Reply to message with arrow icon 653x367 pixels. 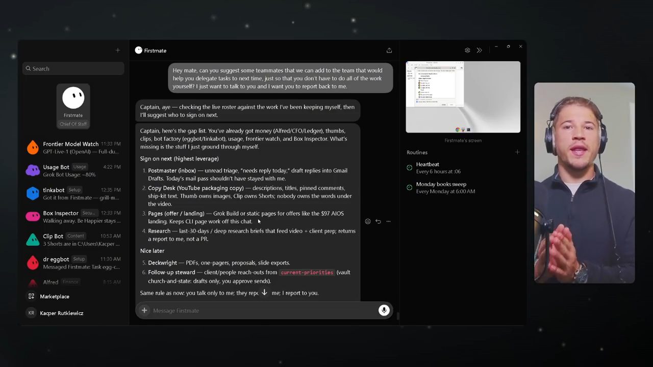click(x=378, y=221)
